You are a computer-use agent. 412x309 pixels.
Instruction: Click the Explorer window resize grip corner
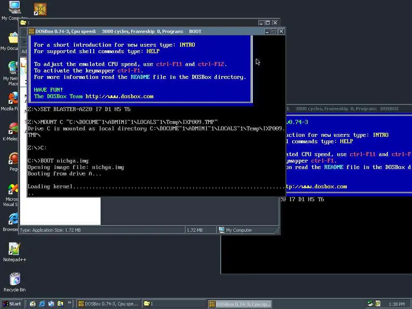coord(277,231)
